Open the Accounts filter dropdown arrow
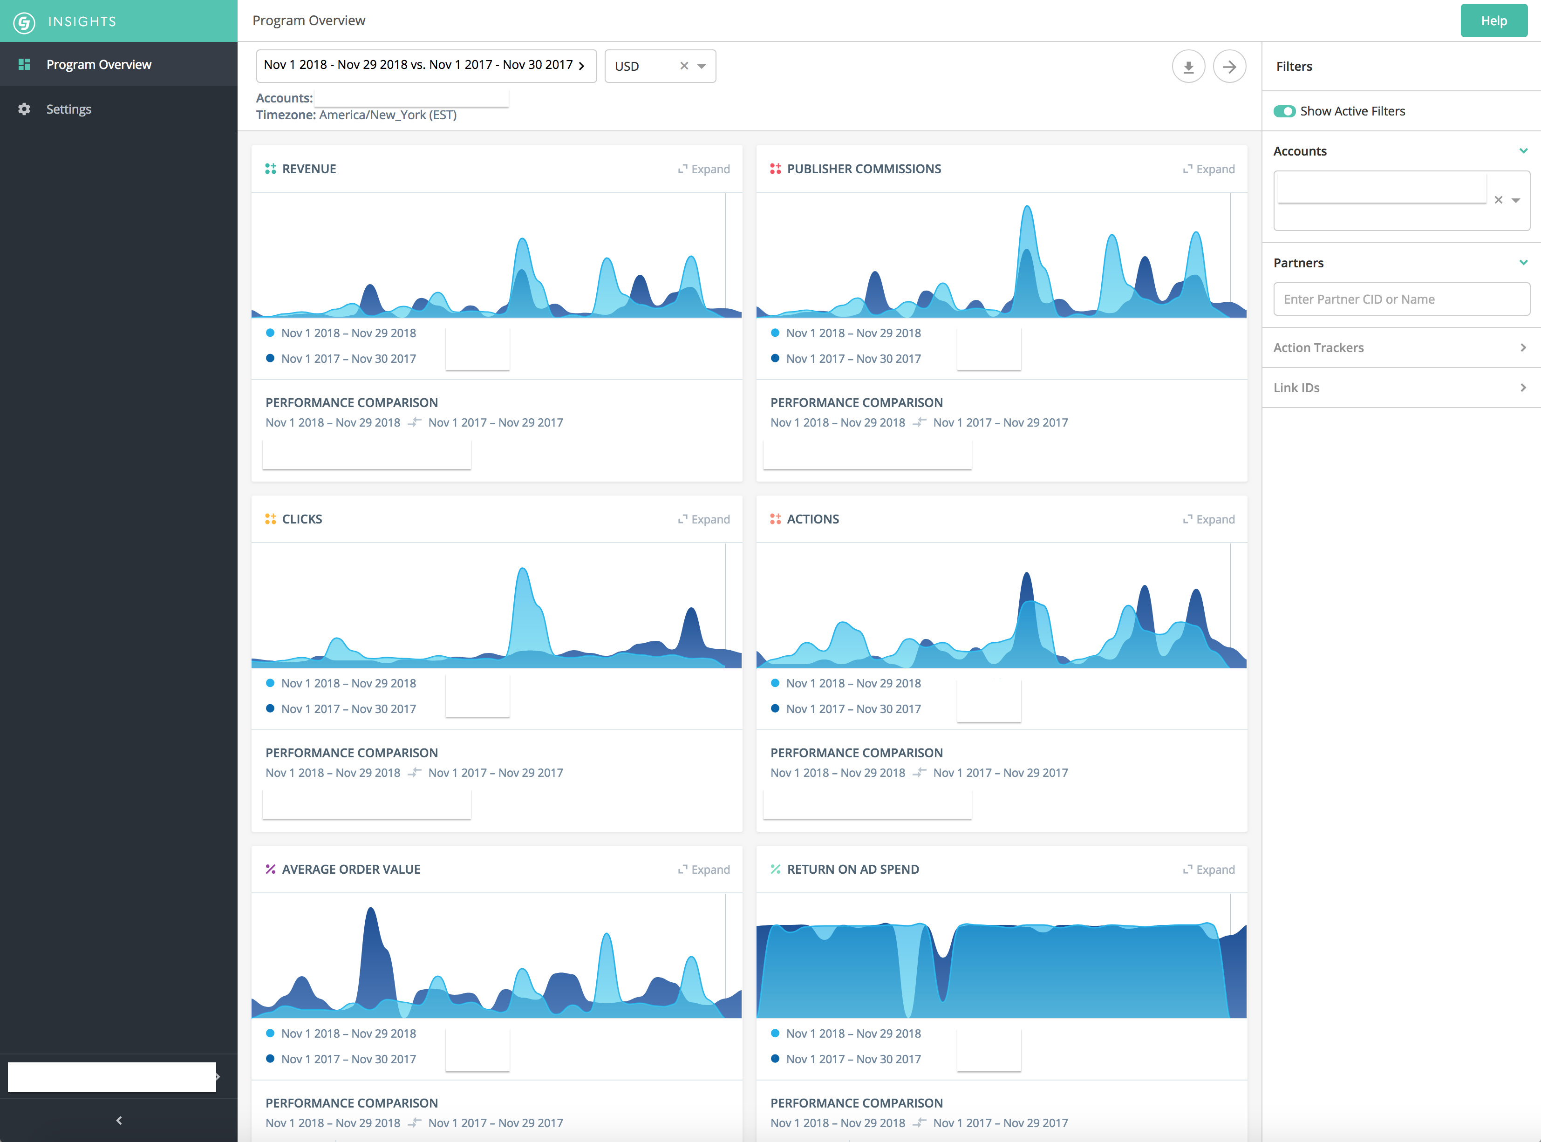The image size is (1541, 1142). pos(1515,200)
